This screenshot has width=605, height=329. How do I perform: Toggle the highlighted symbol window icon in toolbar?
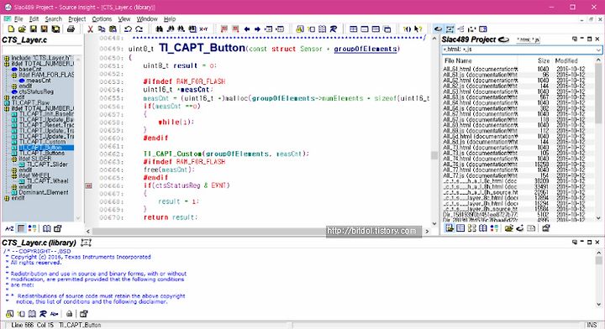(450, 29)
